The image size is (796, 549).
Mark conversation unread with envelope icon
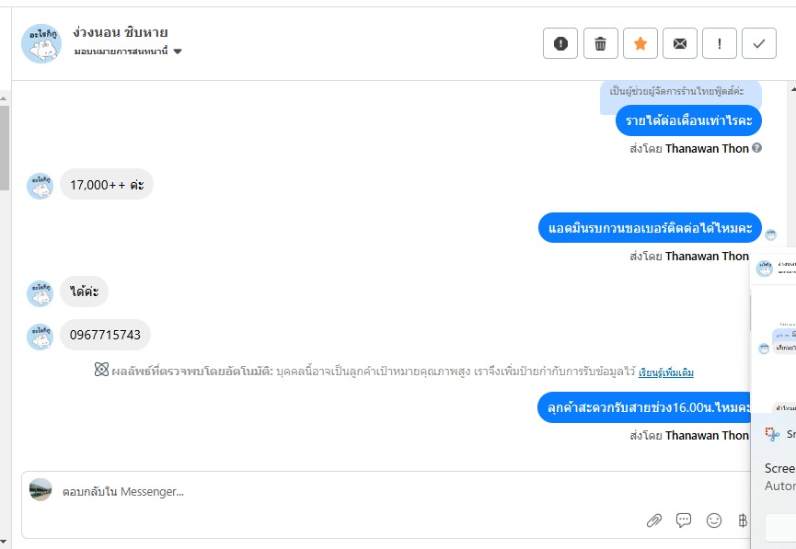680,43
